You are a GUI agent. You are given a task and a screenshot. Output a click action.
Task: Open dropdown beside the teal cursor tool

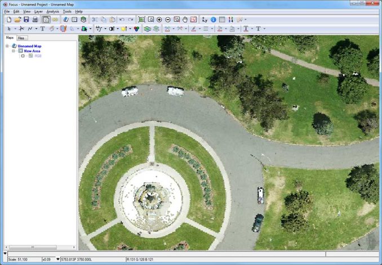[90, 29]
